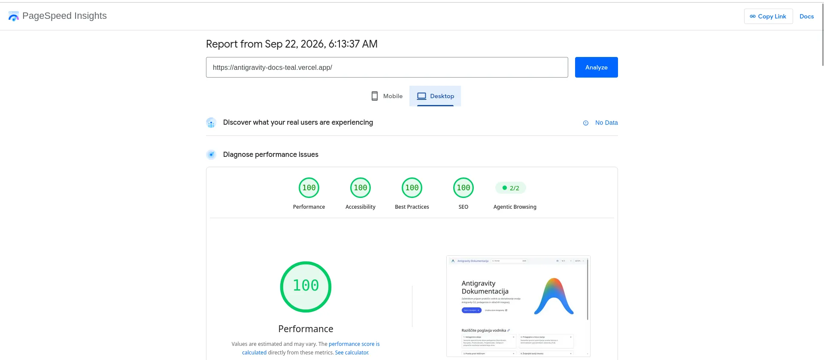Jump to the SEO score gauge
This screenshot has height=360, width=824.
click(x=463, y=188)
